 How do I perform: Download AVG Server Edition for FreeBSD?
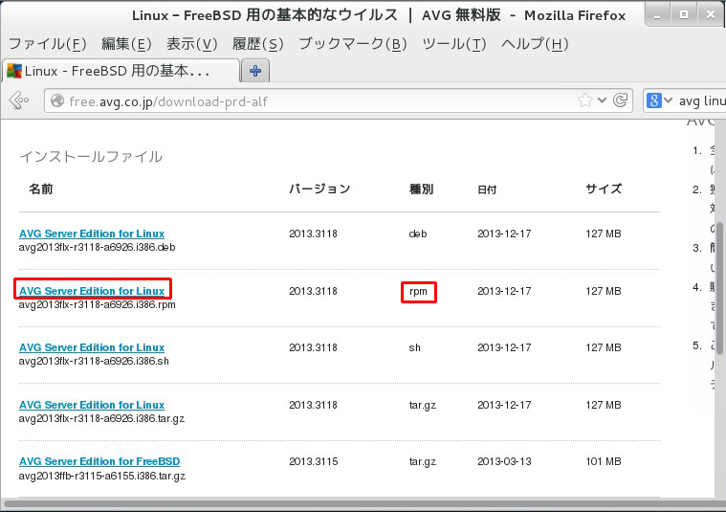click(99, 462)
